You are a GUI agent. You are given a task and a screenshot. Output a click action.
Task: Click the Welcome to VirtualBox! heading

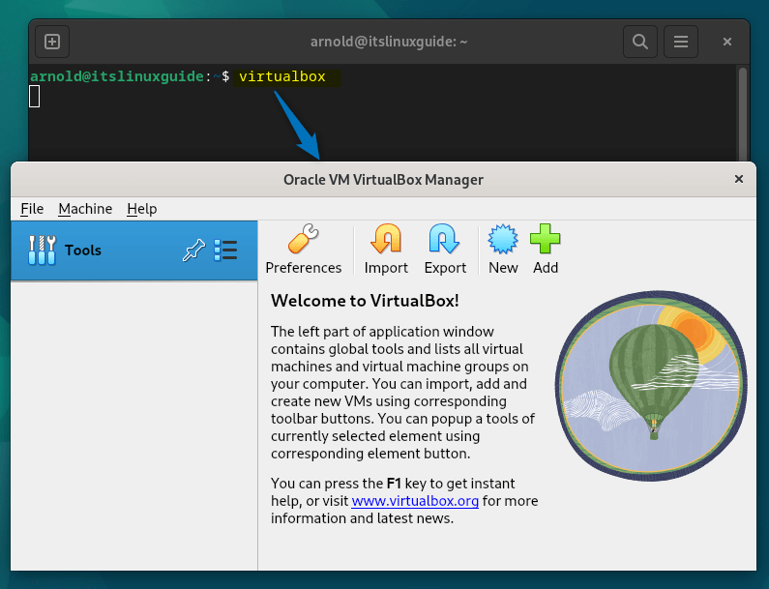(x=365, y=300)
